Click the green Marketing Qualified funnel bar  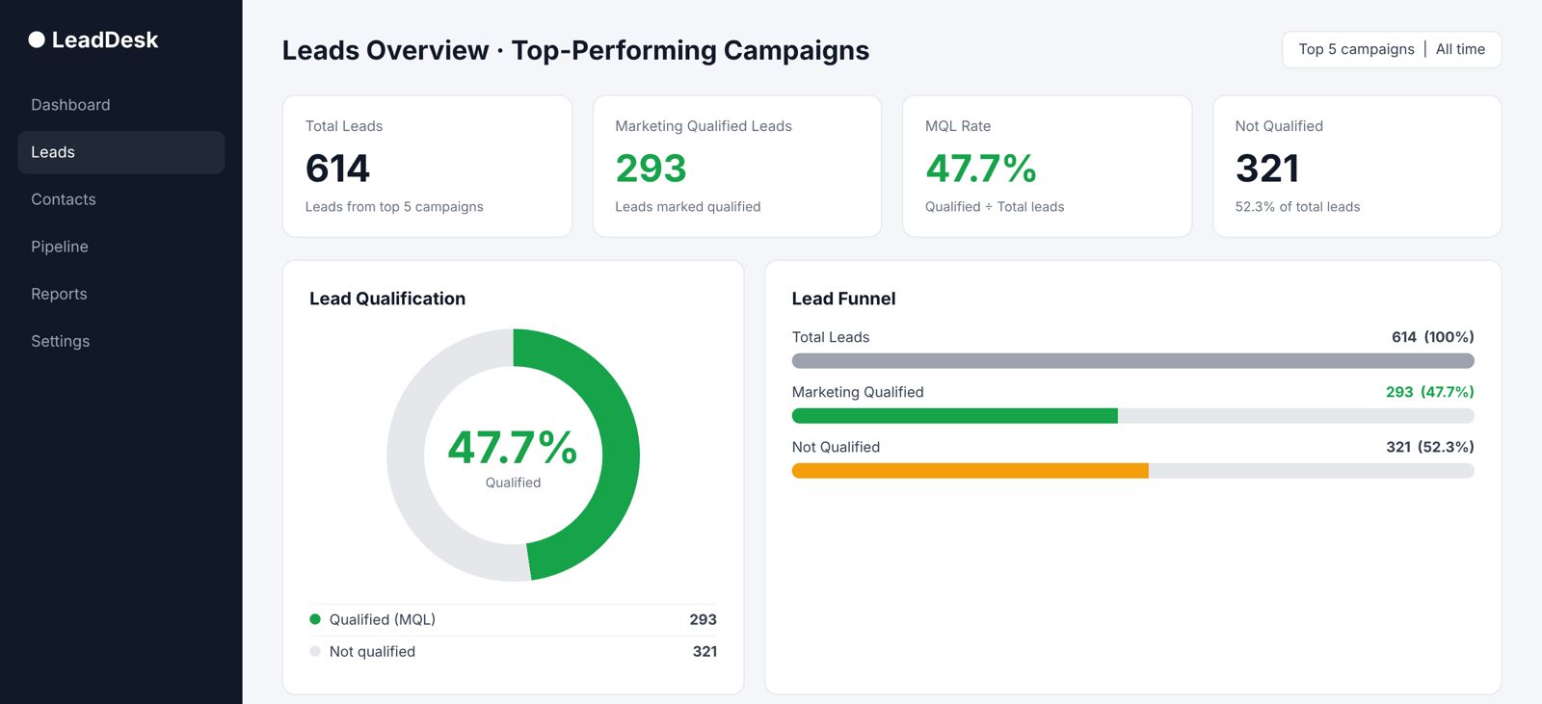click(x=955, y=416)
